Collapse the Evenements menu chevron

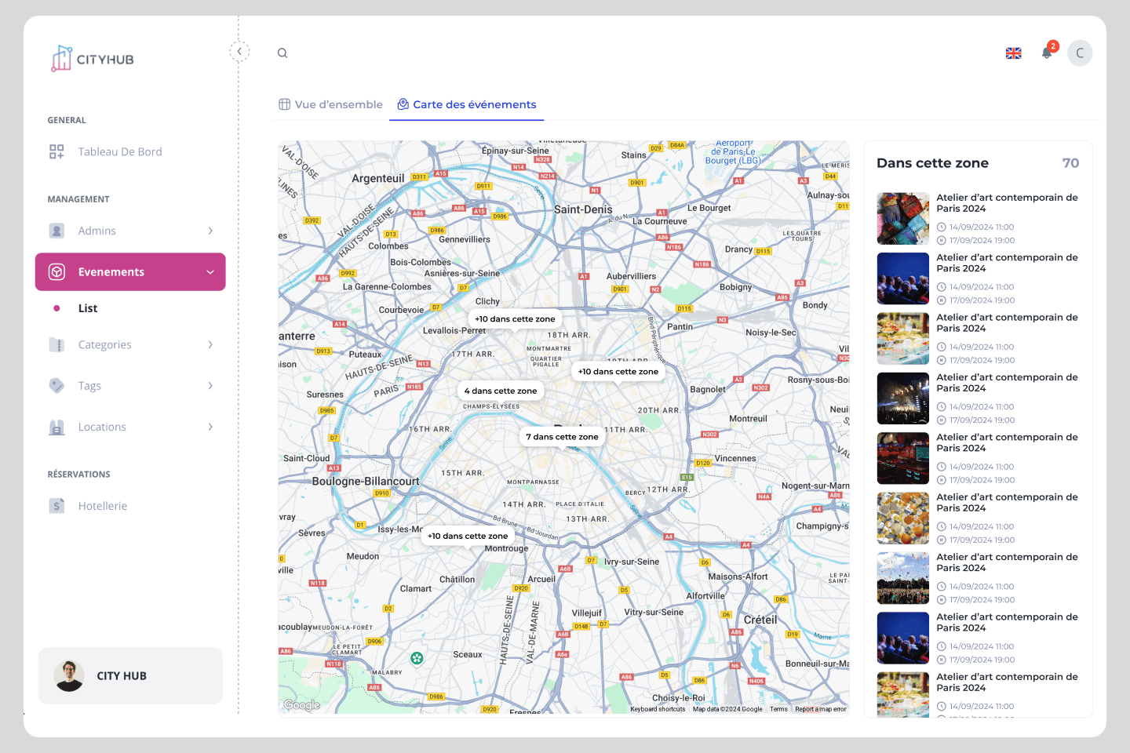pos(210,272)
